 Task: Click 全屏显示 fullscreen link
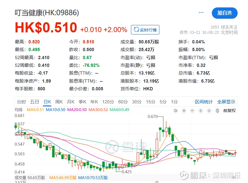226,102
